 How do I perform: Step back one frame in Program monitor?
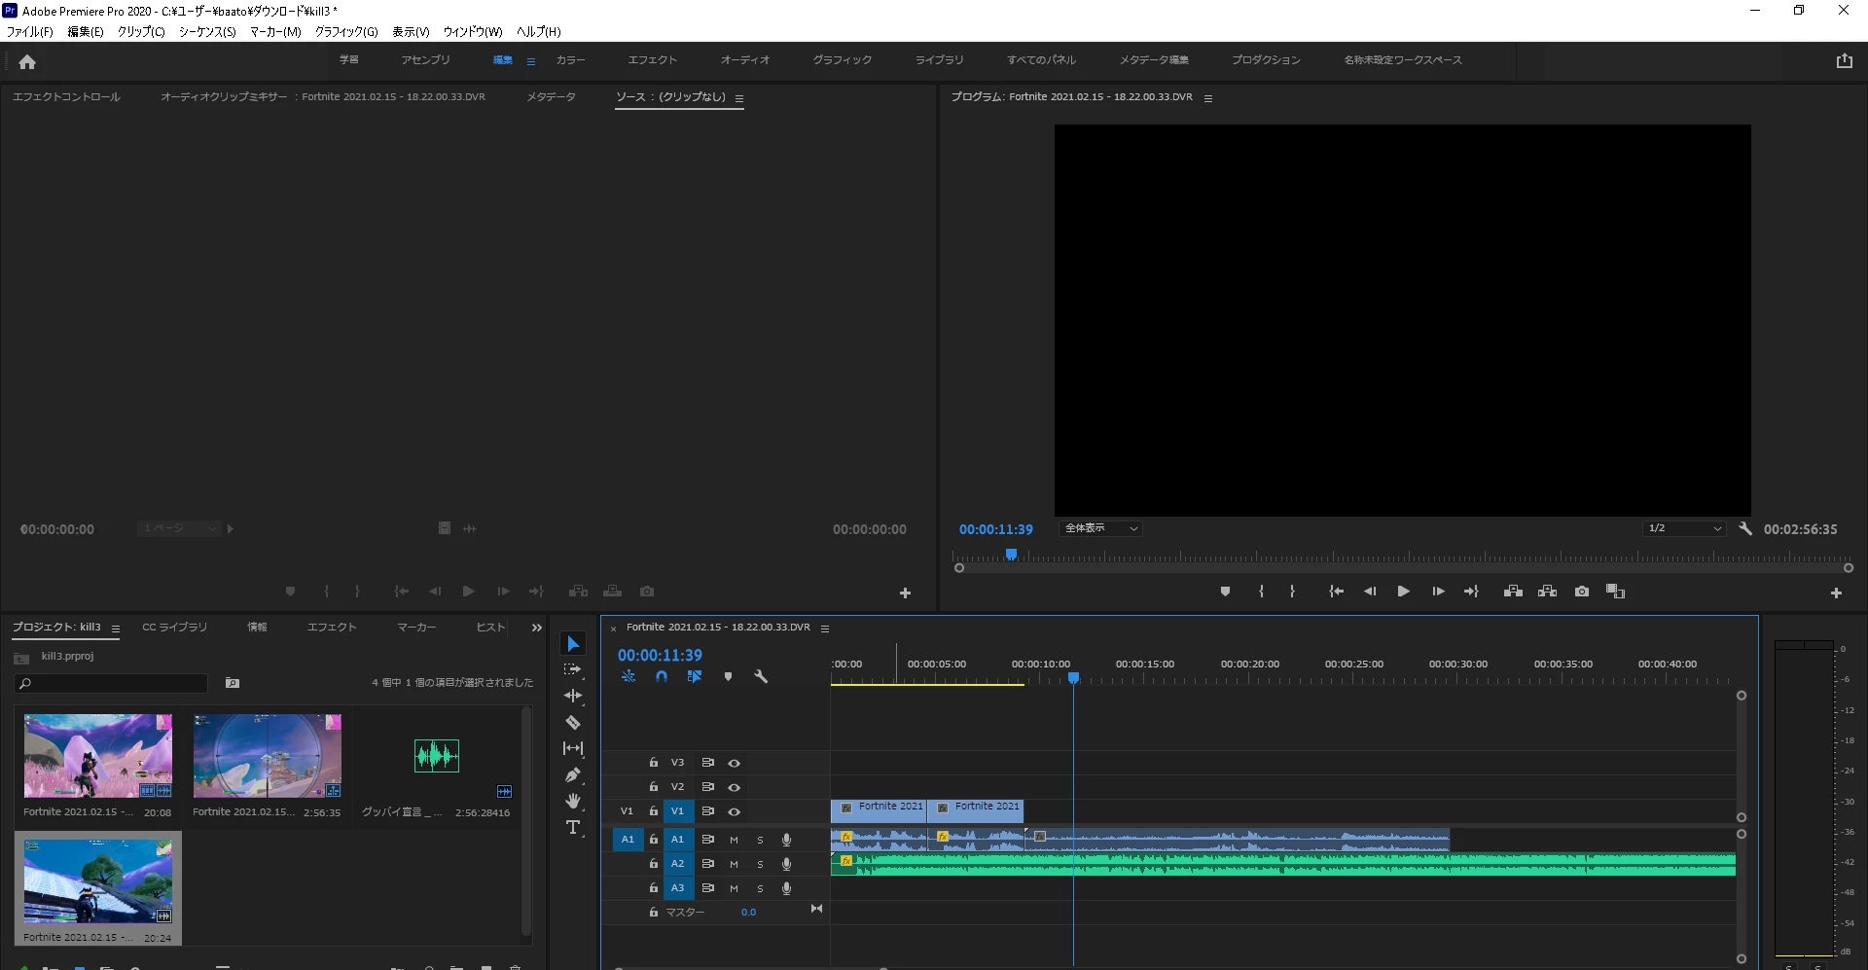click(x=1370, y=592)
